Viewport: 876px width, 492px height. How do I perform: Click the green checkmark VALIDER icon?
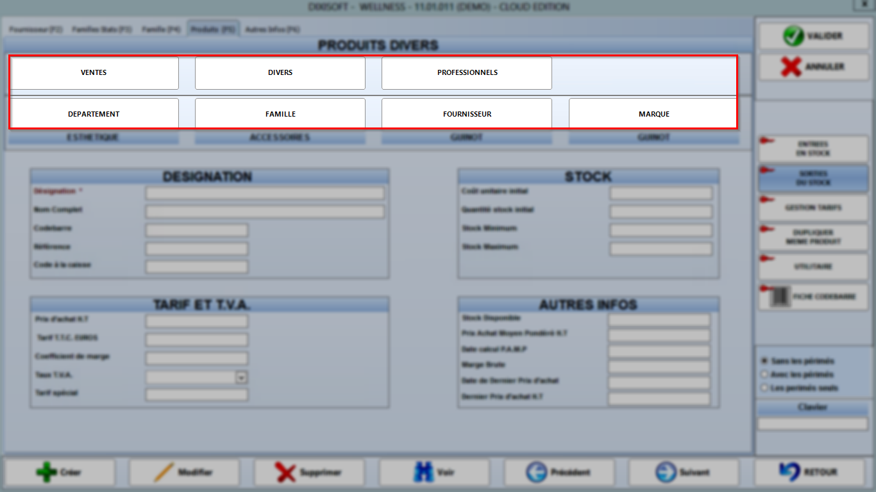point(793,37)
